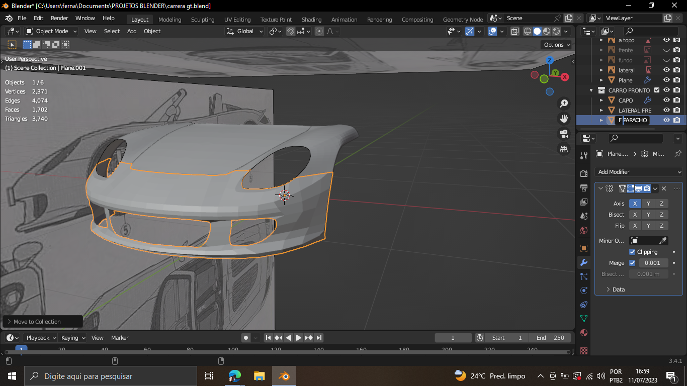687x386 pixels.
Task: Toggle the snap magnet icon in header
Action: (x=291, y=31)
